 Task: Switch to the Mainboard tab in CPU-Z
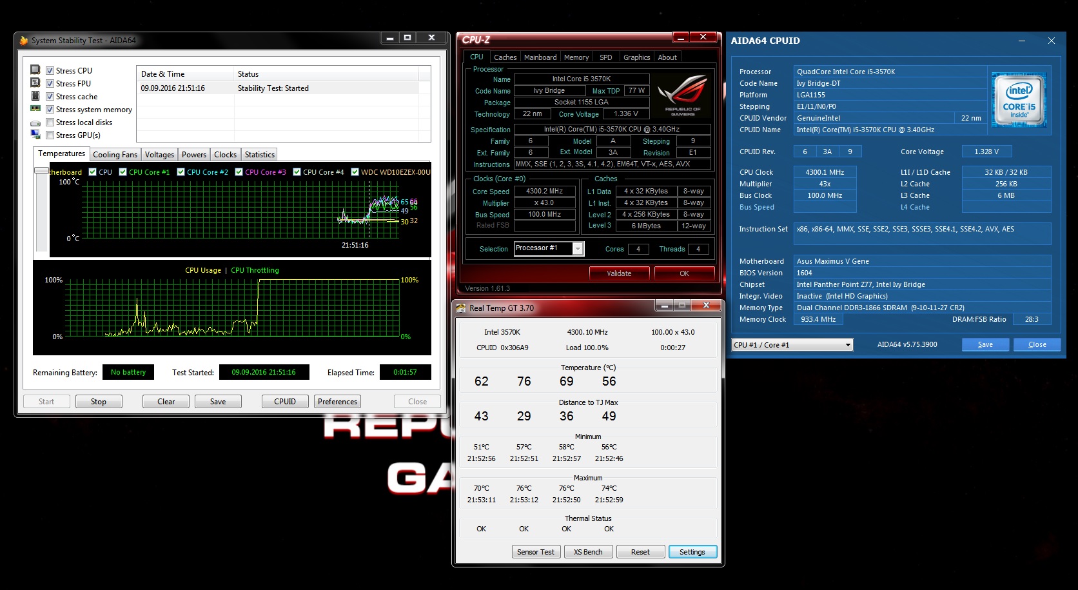click(x=540, y=57)
